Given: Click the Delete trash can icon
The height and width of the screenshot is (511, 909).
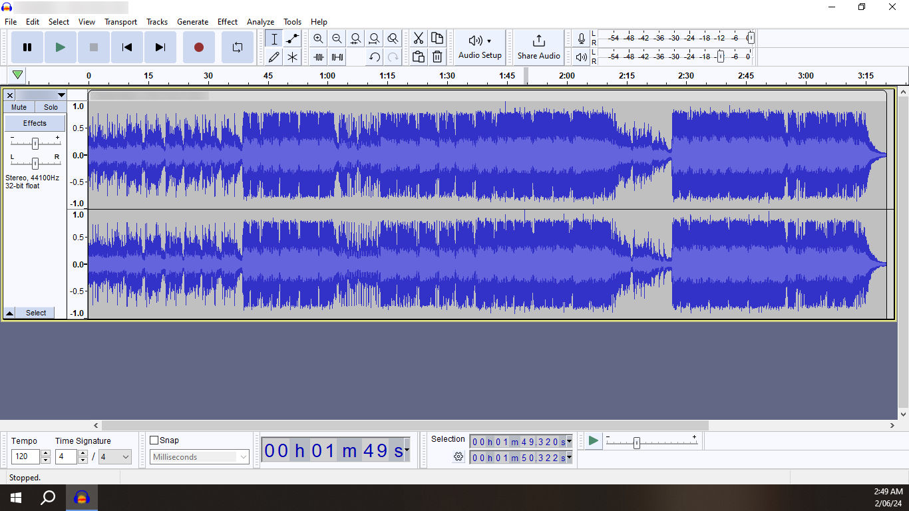Looking at the screenshot, I should tap(437, 57).
